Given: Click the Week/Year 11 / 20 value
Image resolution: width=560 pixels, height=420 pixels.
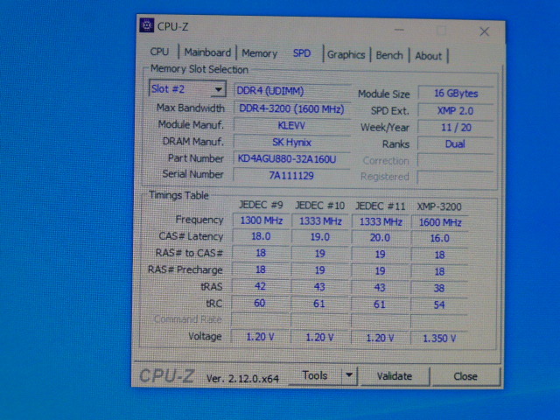Looking at the screenshot, I should point(456,128).
